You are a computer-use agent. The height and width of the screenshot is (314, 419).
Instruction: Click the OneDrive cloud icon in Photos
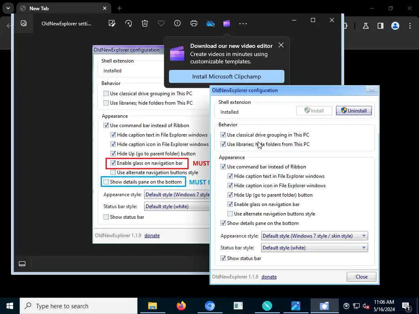click(210, 23)
